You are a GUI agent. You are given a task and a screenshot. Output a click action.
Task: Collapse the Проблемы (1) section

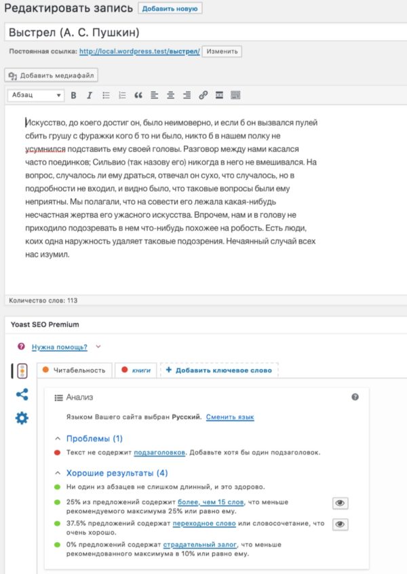click(x=58, y=438)
